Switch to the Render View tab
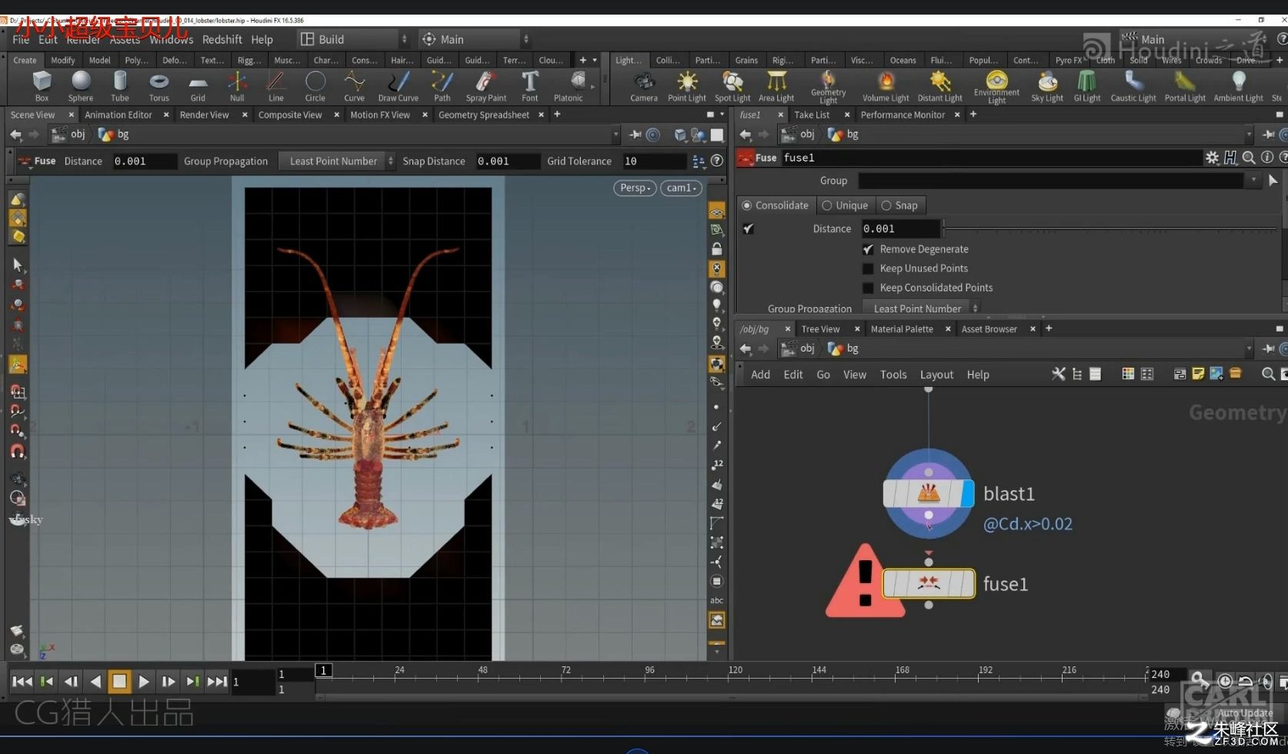 205,115
